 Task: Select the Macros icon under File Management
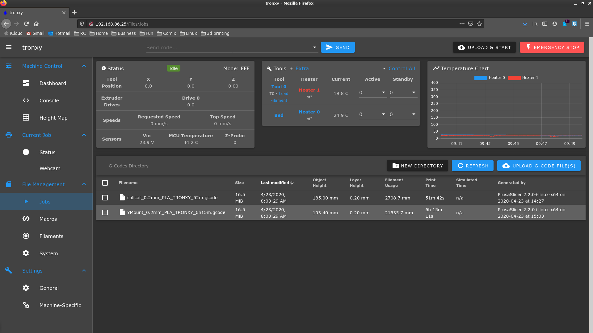(26, 219)
